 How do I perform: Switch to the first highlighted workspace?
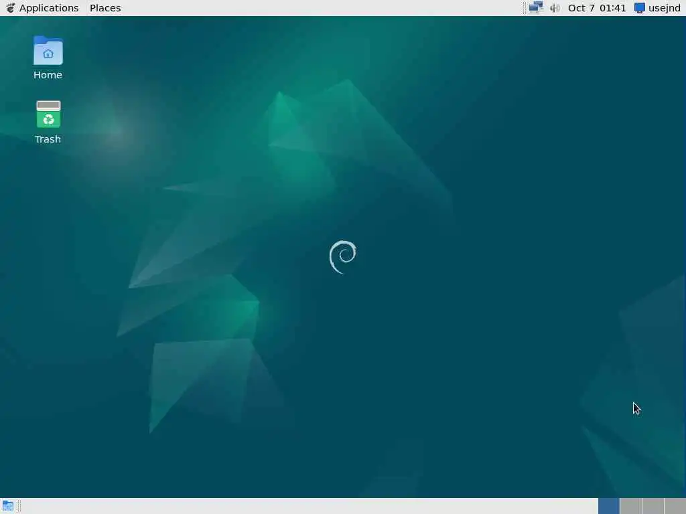[x=608, y=506]
